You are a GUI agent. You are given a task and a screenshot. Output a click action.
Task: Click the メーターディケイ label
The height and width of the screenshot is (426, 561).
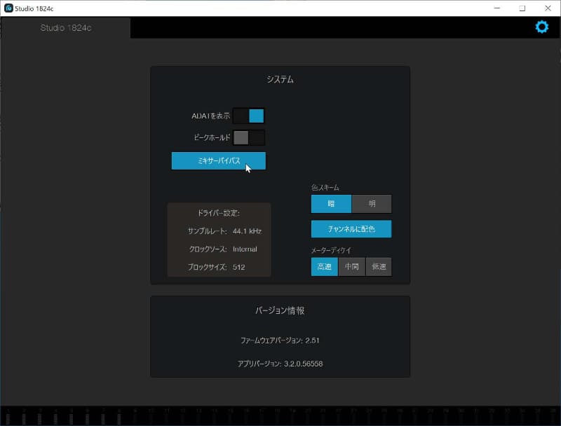(331, 250)
